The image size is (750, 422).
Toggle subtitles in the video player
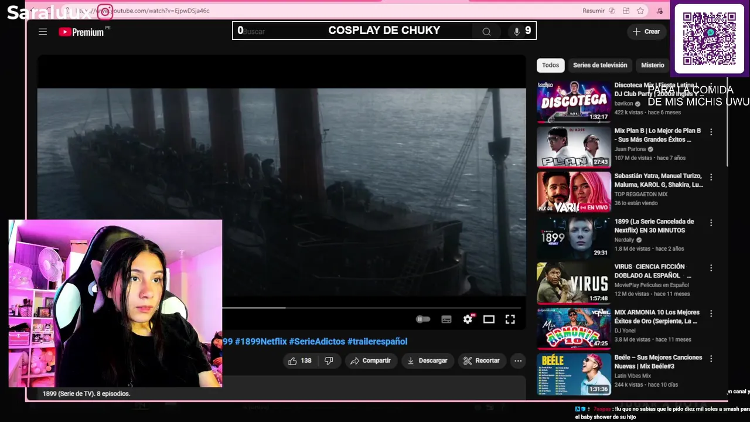pyautogui.click(x=446, y=319)
